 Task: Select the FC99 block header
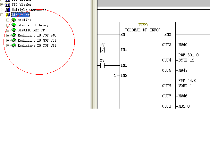click(143, 25)
